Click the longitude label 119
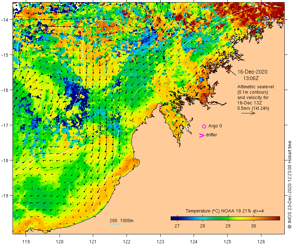 26,241
